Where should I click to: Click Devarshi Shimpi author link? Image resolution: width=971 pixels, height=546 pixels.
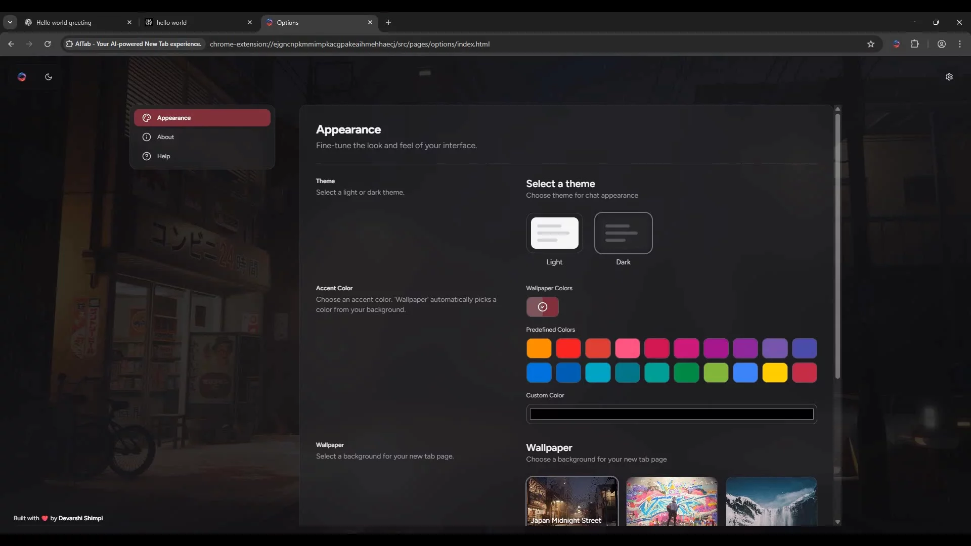80,518
